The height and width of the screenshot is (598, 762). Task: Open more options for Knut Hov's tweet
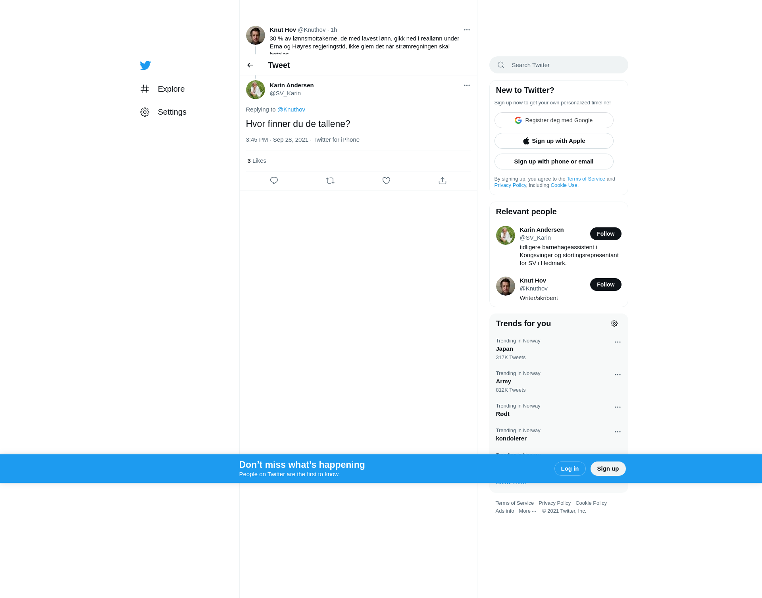[467, 30]
